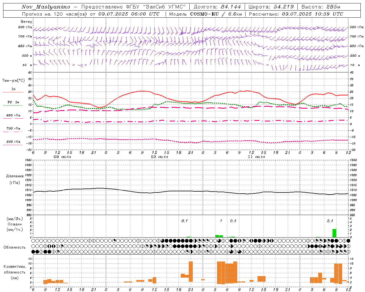Viewport: 365px width, 292px height.
Task: Click the date label 09 июля
Action: (x=62, y=157)
